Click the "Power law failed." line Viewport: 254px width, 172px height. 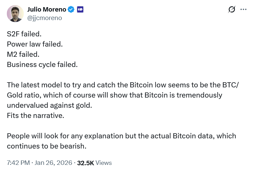[35, 44]
